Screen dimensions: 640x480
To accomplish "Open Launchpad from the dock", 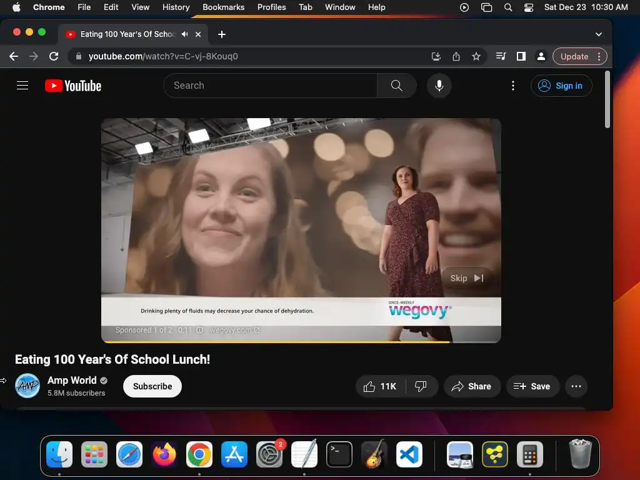I will point(94,454).
